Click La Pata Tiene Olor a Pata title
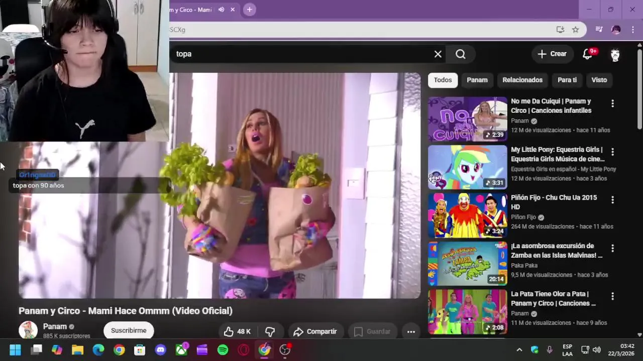Screen dimensions: 643x361 554,298
